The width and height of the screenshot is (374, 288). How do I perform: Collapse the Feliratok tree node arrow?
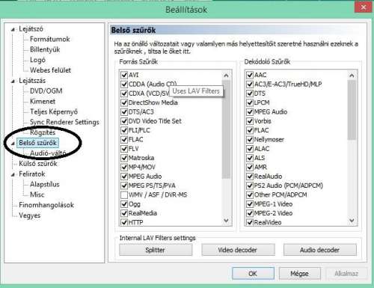coord(13,174)
